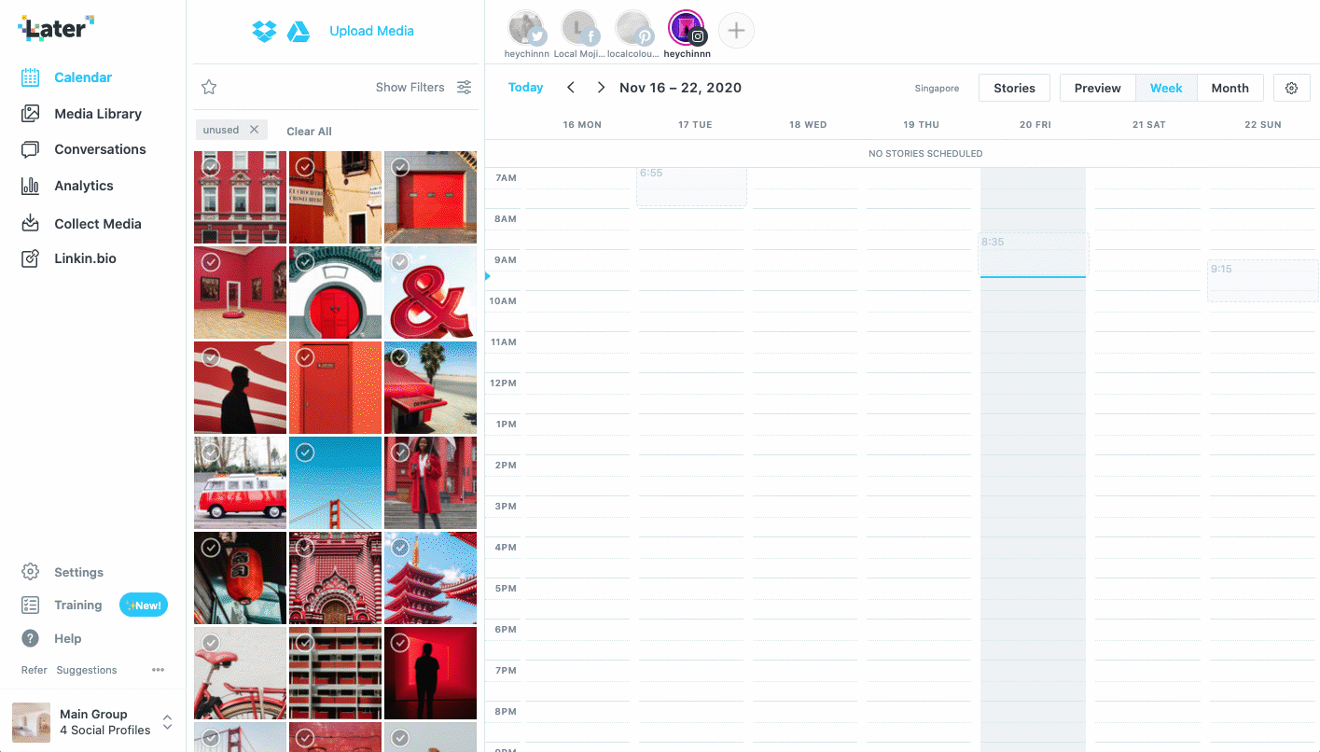Select the orange-red door thumbnail
Screen dimensions: 1320x752
pos(335,387)
